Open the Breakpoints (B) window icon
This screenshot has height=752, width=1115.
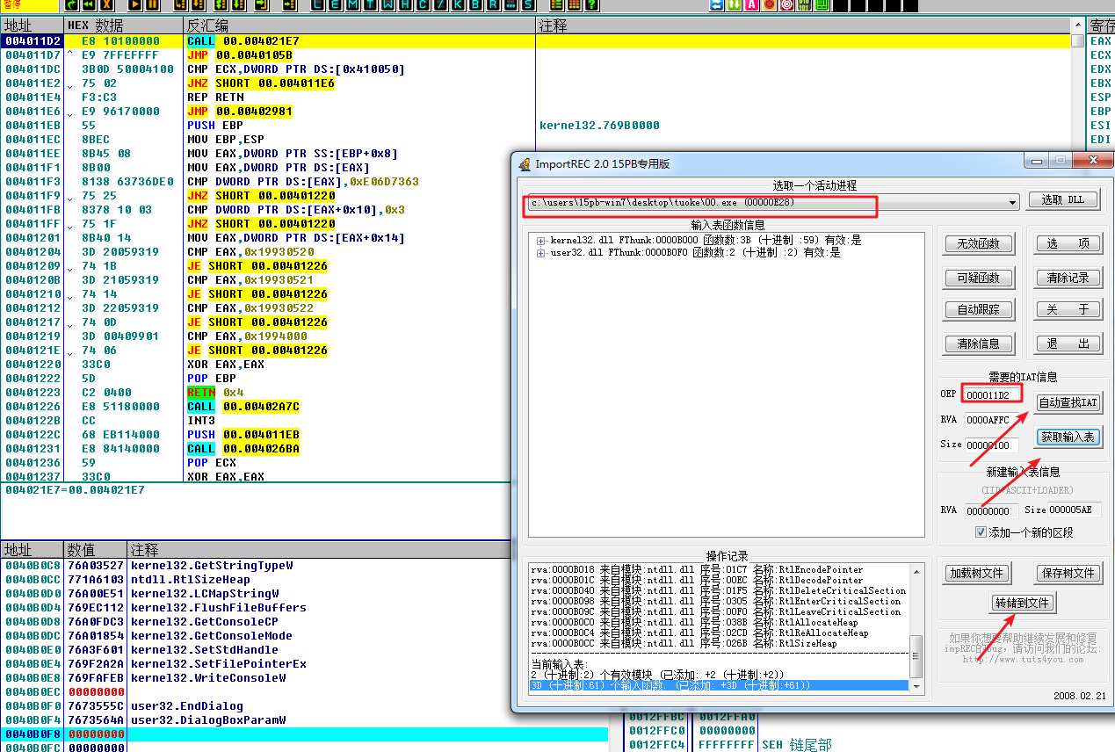(475, 4)
